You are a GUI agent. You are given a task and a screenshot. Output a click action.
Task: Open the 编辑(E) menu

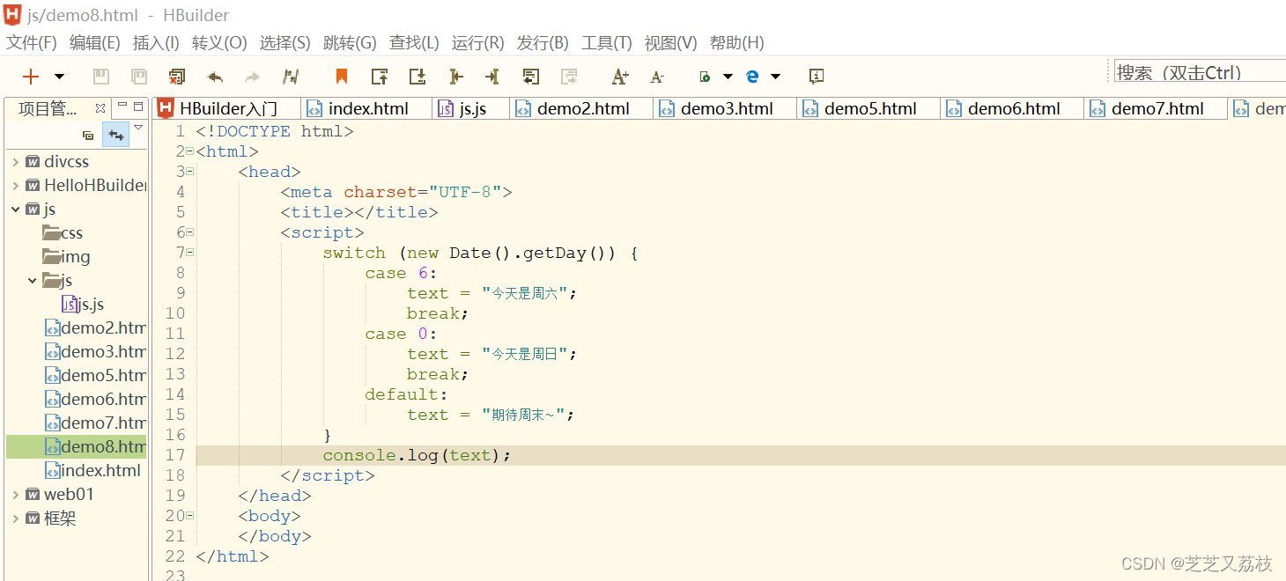94,42
